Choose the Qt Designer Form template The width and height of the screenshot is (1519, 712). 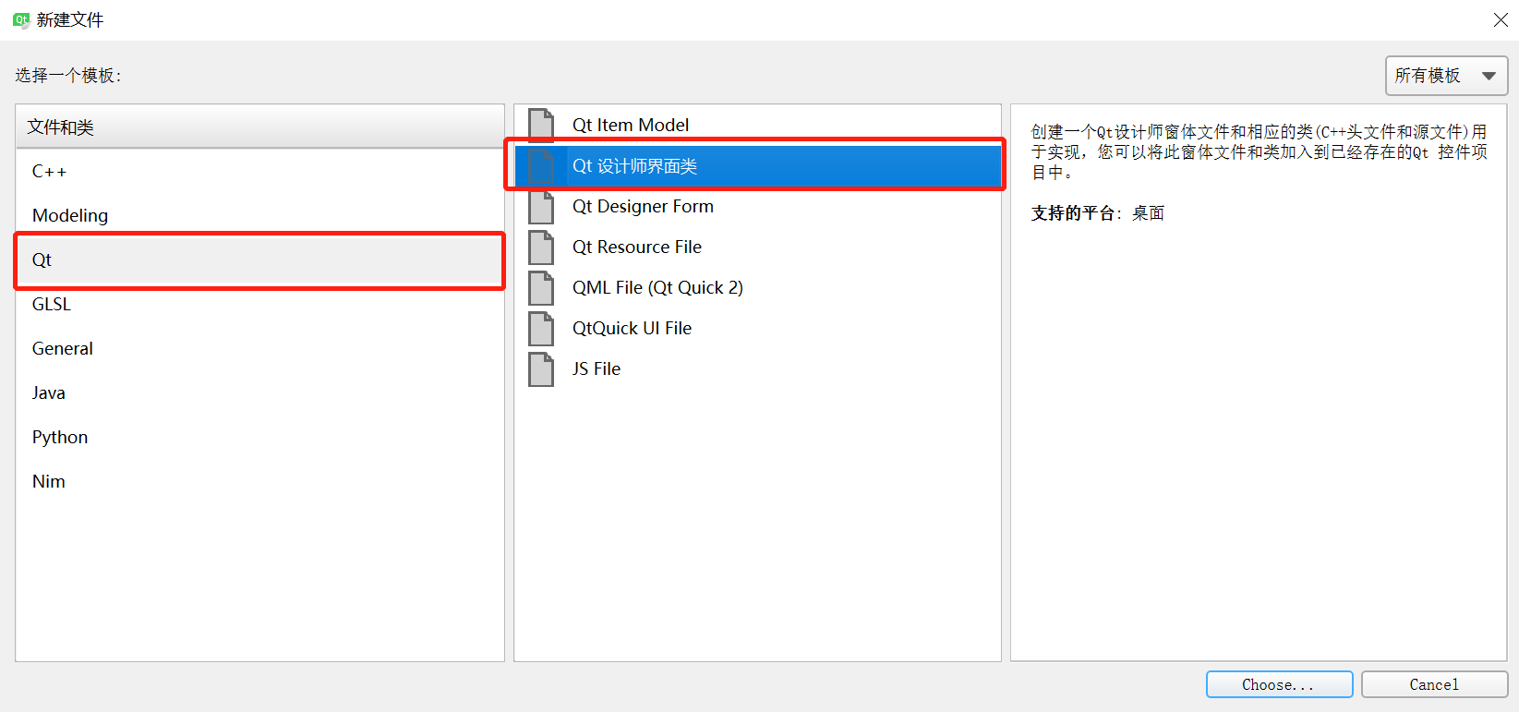pos(757,207)
